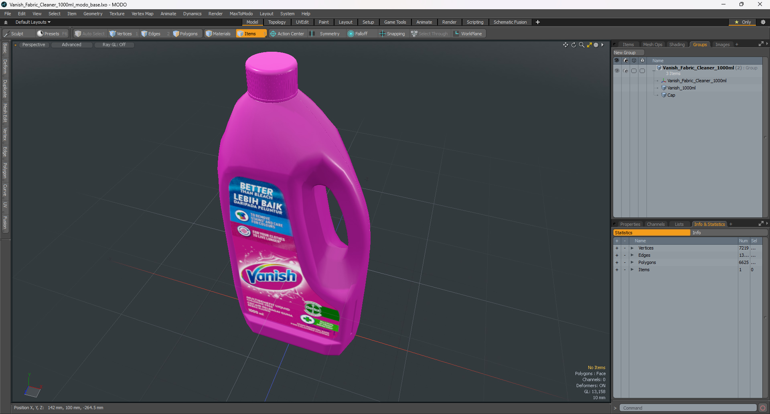Add a tab to the Groups panel
This screenshot has width=770, height=414.
point(737,45)
